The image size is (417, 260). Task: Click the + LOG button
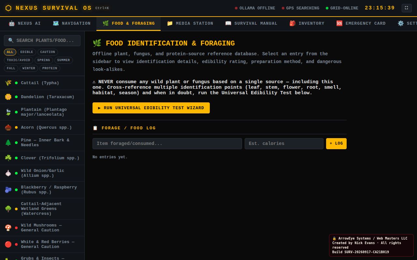[x=336, y=144]
